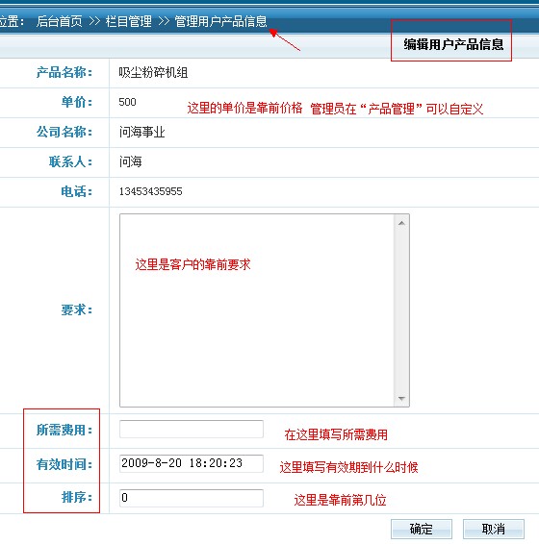Click the 确定 button
539x544 pixels.
coord(422,529)
